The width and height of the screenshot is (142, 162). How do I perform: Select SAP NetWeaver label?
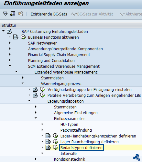coord(42,43)
